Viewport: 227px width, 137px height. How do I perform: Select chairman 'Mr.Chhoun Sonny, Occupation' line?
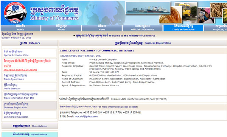(127, 79)
